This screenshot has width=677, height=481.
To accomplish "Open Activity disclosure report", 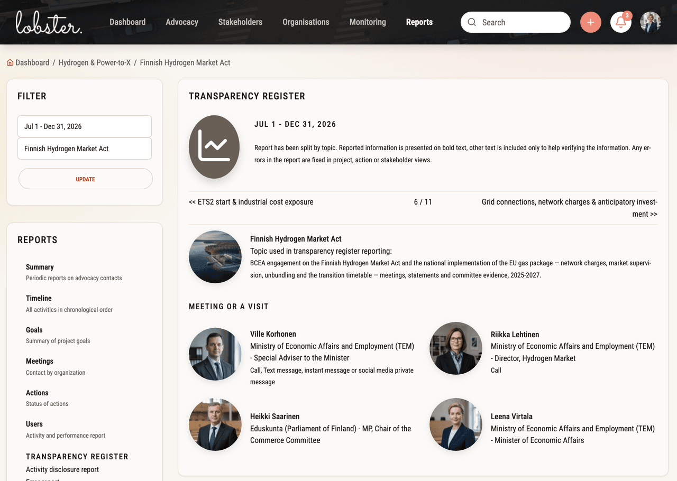I will click(62, 469).
